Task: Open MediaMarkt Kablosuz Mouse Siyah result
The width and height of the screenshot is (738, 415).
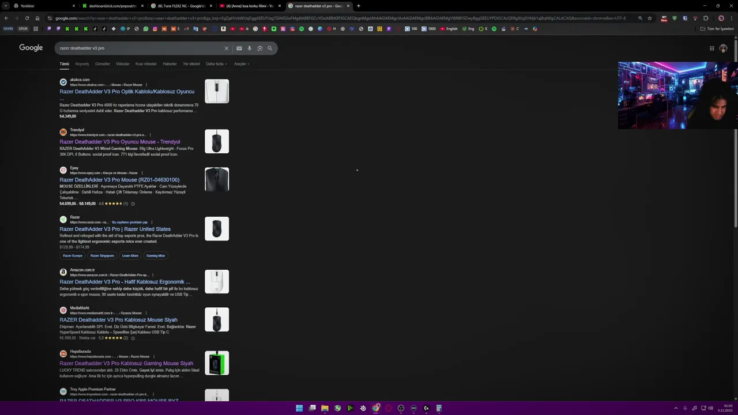Action: (118, 320)
